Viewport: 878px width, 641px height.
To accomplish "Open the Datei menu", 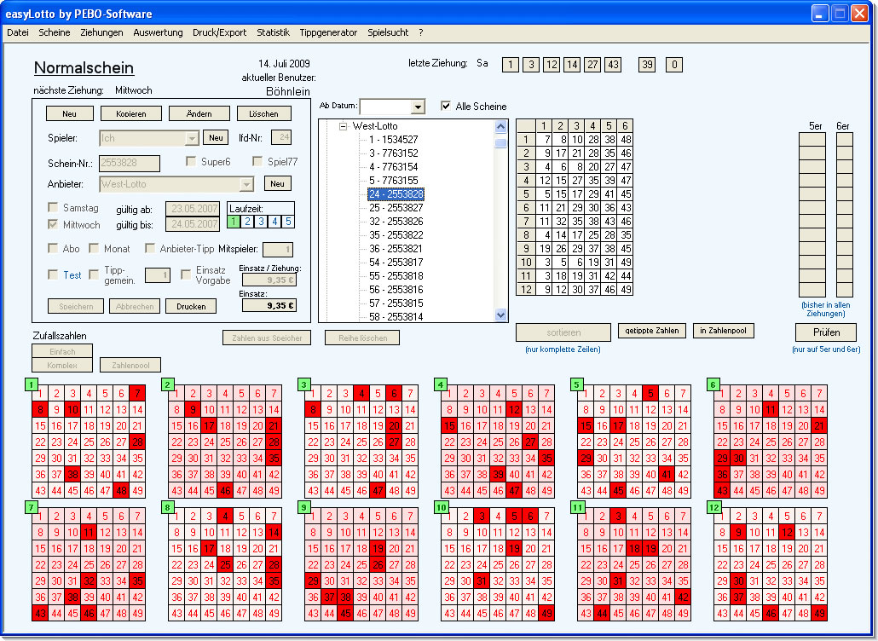I will tap(17, 32).
